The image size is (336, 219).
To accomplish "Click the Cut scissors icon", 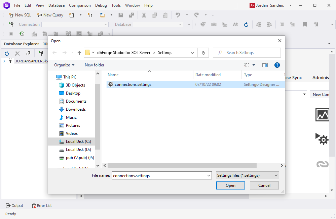I will [x=144, y=15].
